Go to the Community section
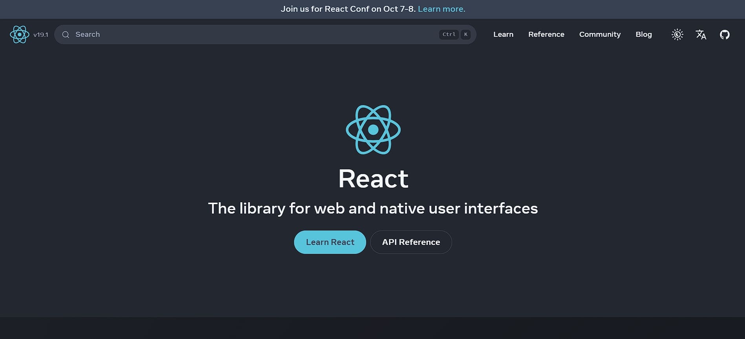Screen dimensions: 745x339 [600, 34]
